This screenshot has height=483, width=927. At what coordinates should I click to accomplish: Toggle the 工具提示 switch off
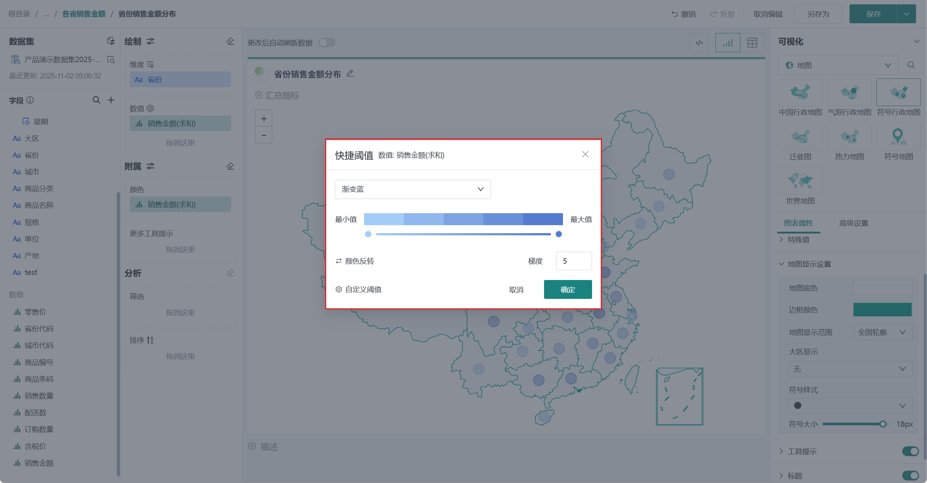(910, 451)
